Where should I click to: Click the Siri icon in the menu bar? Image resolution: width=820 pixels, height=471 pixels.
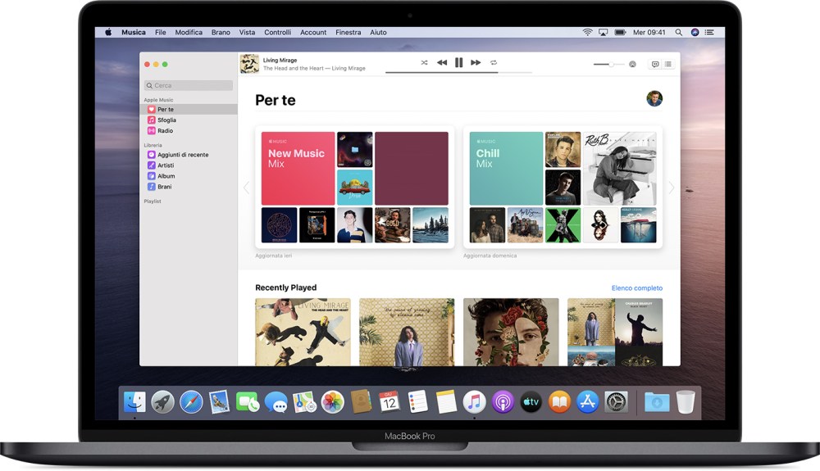coord(695,33)
